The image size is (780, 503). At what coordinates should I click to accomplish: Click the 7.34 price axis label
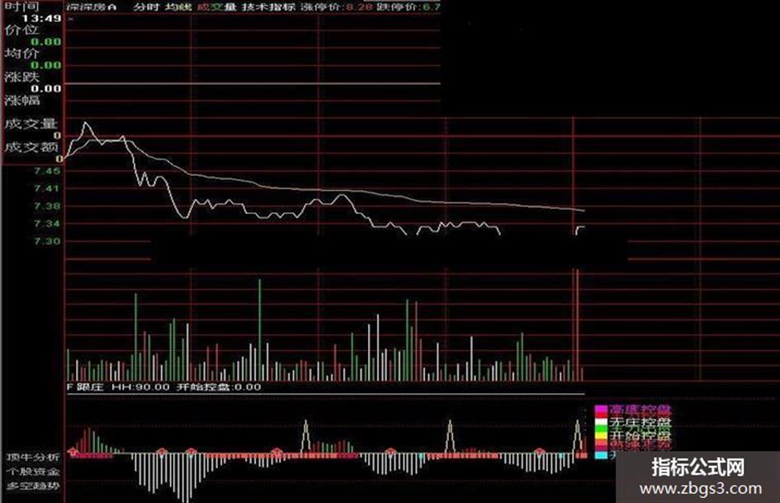[x=47, y=223]
